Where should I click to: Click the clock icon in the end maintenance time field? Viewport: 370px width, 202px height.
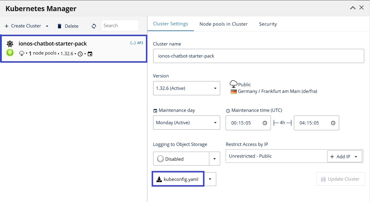pos(333,123)
